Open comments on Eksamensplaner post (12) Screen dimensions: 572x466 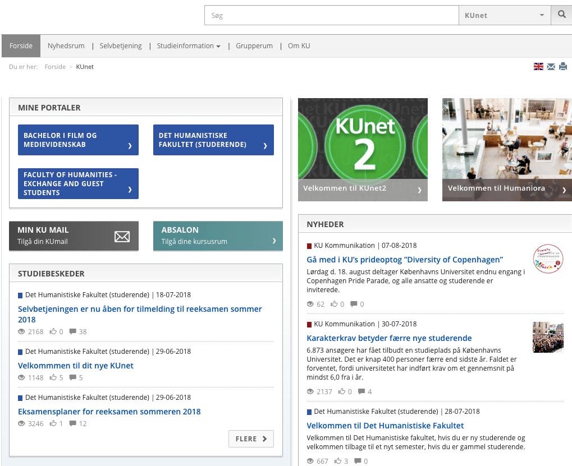[73, 423]
